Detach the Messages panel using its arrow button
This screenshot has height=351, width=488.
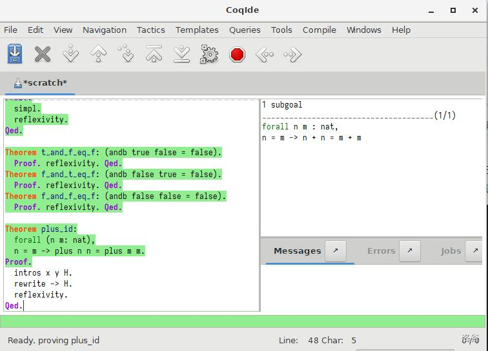[x=335, y=251]
